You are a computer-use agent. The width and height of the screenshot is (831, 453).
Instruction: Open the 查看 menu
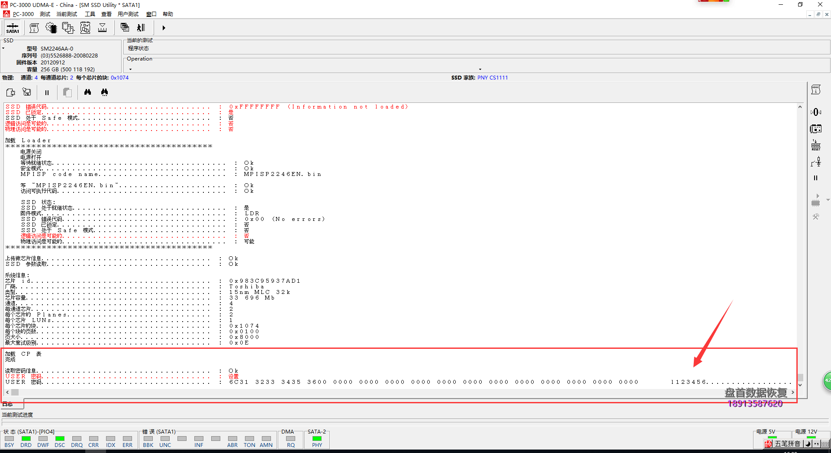click(x=106, y=14)
